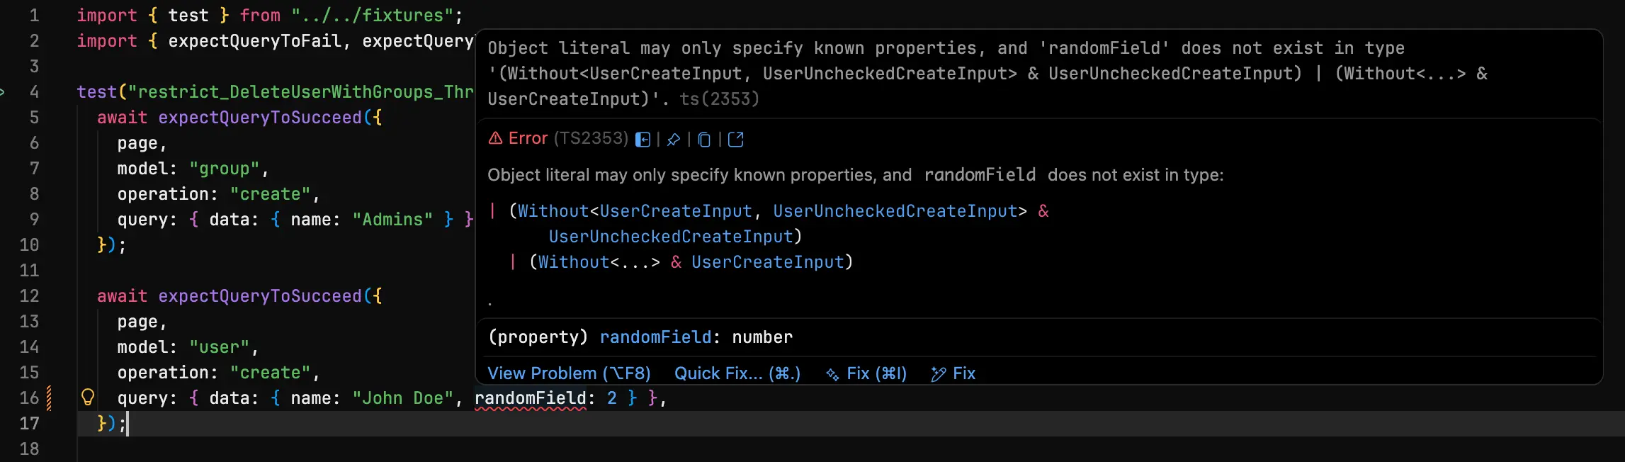Click the "group" model value on line 7
The width and height of the screenshot is (1625, 462).
[x=225, y=169]
